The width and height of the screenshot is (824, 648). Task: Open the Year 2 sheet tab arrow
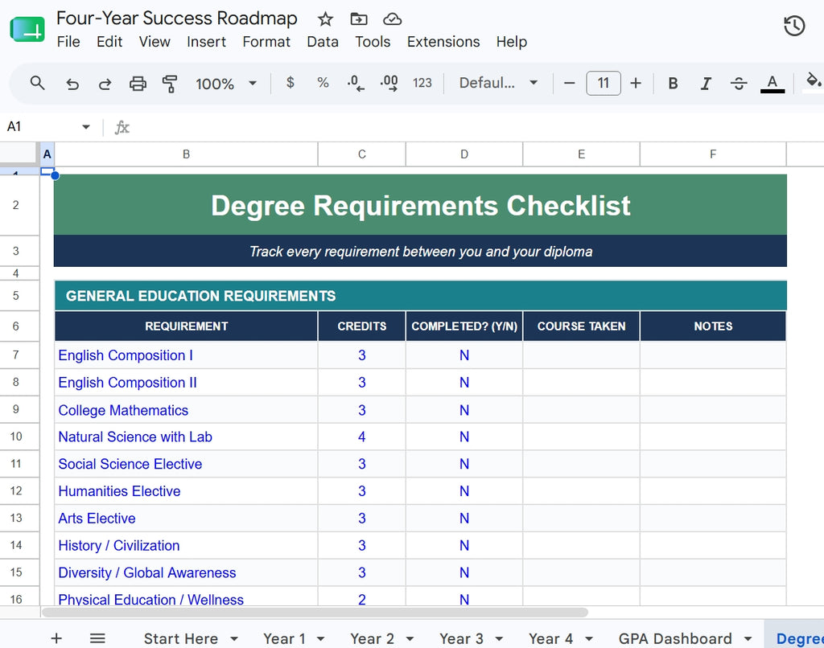(x=410, y=639)
